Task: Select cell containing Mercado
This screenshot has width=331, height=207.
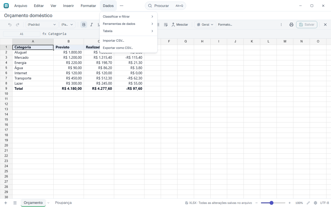Action: [x=33, y=57]
